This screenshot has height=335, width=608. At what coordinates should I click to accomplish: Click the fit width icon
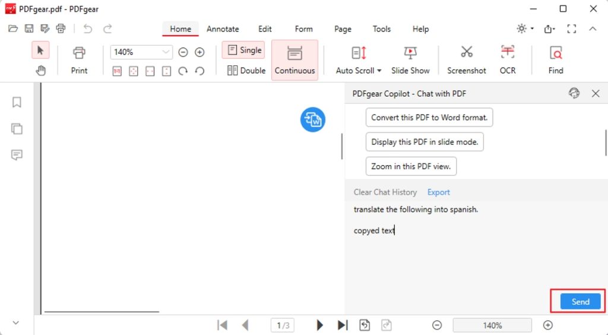[x=150, y=71]
